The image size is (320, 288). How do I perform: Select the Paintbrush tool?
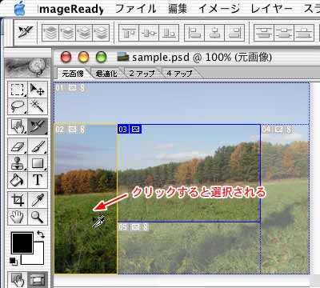coord(38,146)
